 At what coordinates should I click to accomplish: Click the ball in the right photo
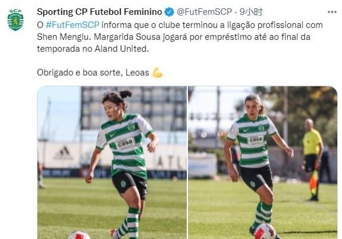pos(265,232)
